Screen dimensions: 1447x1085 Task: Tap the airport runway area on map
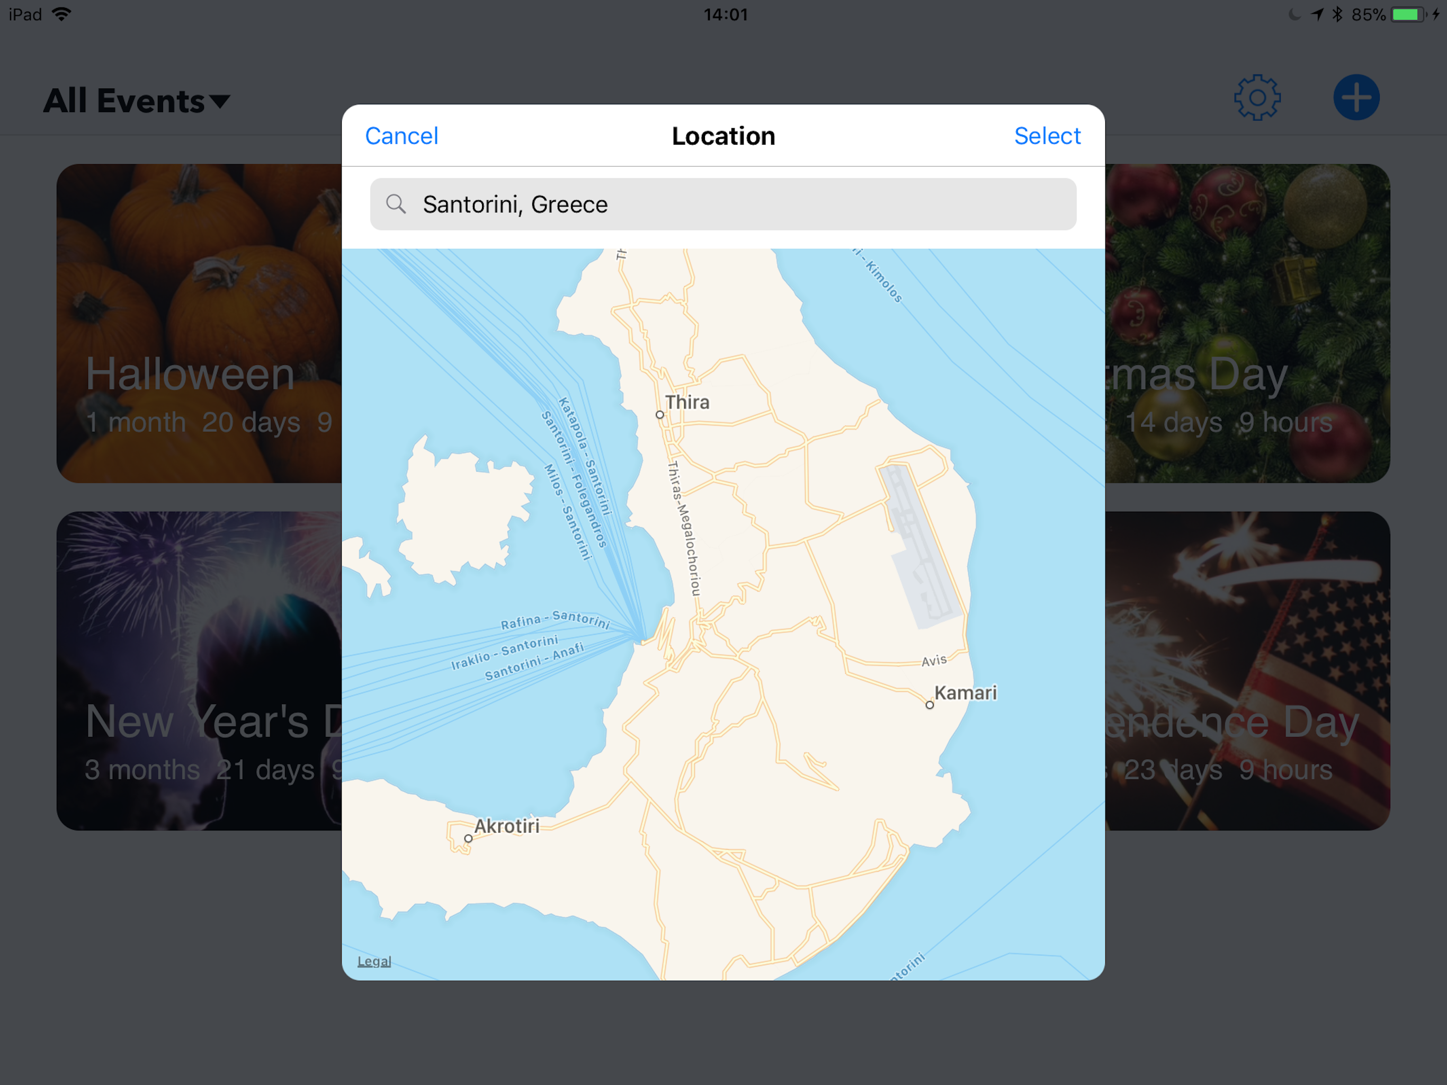tap(919, 546)
